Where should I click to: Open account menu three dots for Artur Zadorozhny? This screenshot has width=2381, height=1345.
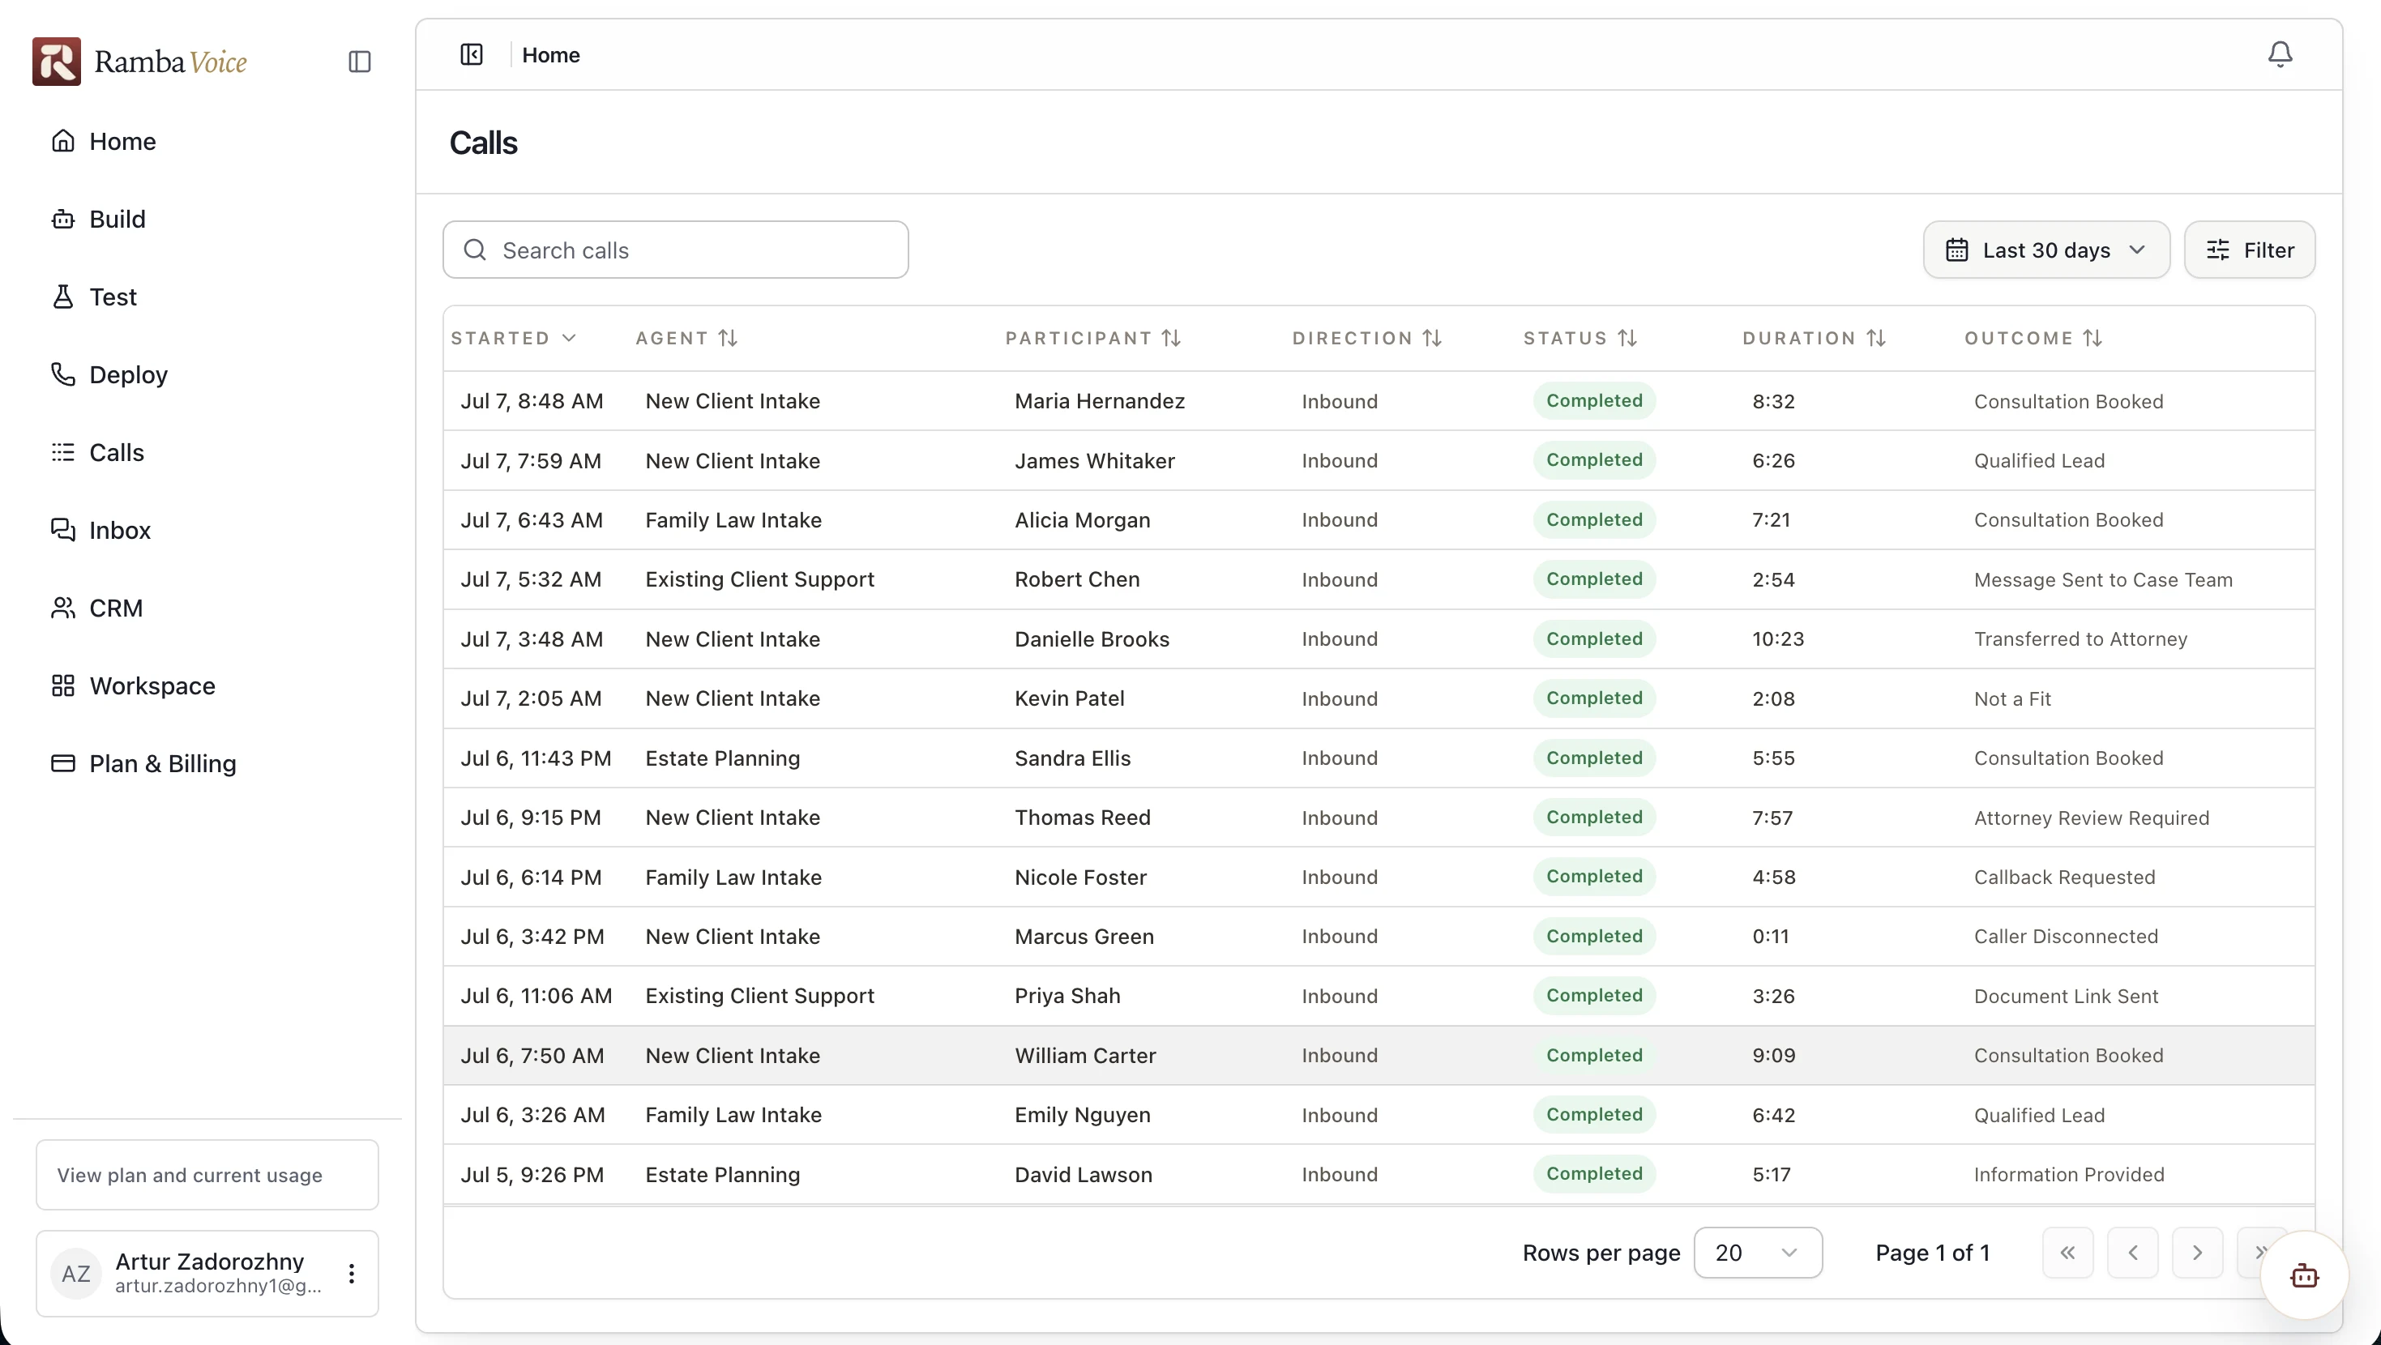point(351,1274)
